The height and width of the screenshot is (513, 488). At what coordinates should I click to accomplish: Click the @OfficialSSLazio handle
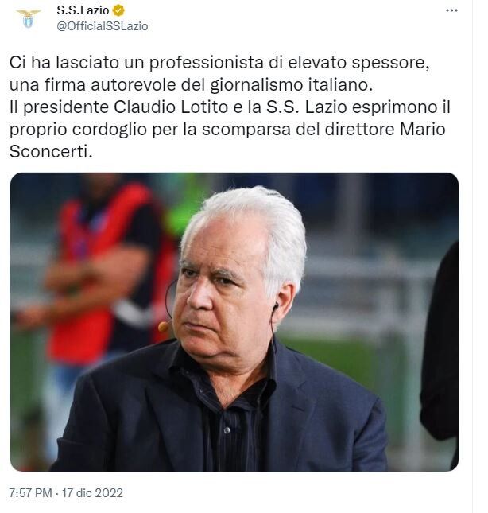pos(103,26)
